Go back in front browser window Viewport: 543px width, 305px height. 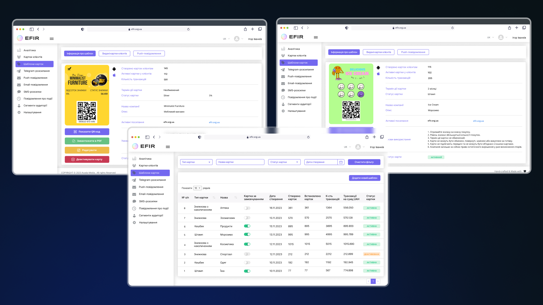coord(154,137)
